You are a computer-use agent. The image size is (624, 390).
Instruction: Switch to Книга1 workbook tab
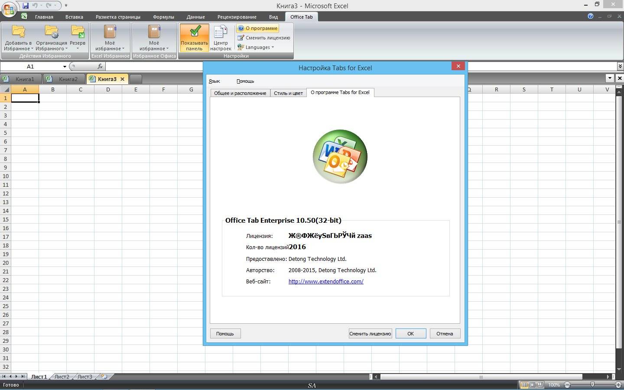point(21,79)
